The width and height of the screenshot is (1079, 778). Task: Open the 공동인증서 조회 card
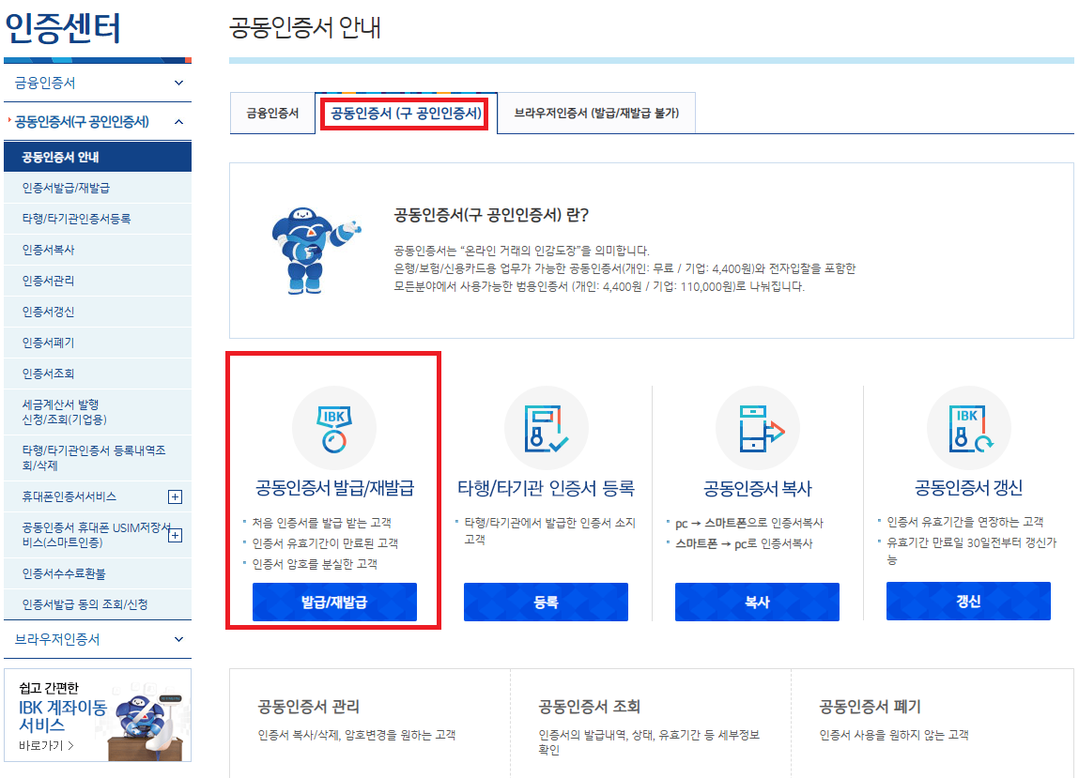click(x=651, y=723)
